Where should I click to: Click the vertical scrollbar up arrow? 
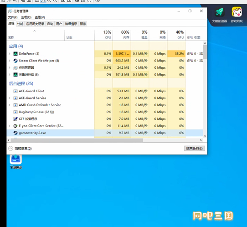tap(205, 43)
